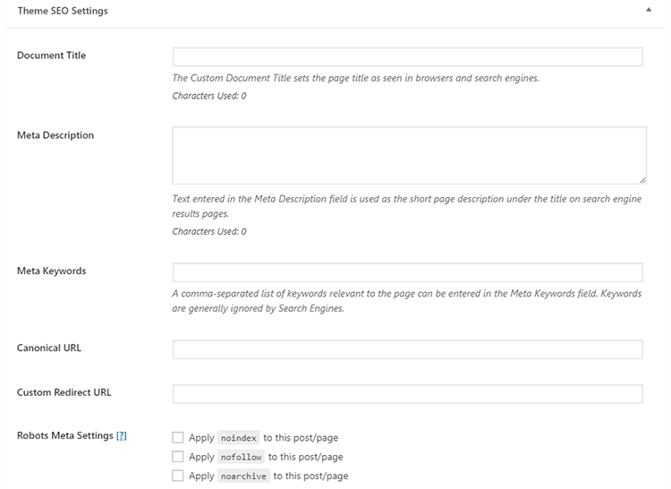
Task: Enable the Apply noindex checkbox
Action: [178, 438]
